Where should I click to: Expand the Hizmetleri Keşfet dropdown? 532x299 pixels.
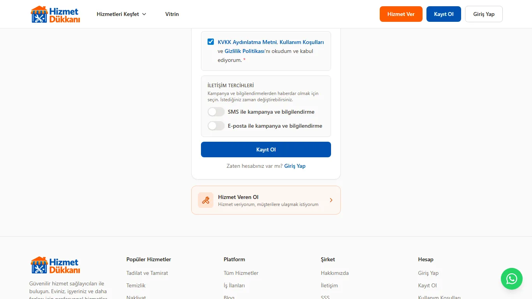pyautogui.click(x=122, y=14)
